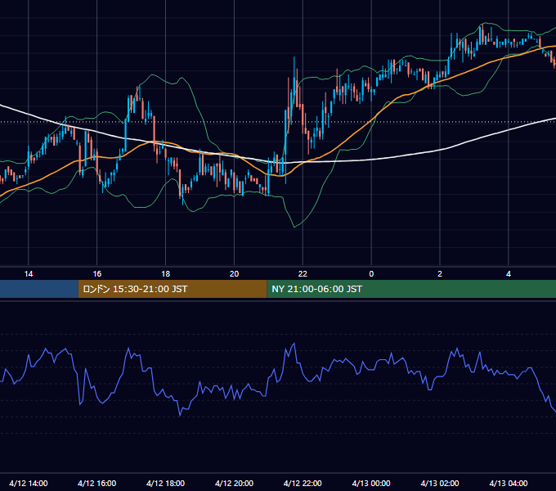The height and width of the screenshot is (491, 556).
Task: Click the '4/12 16:00' date label
Action: (96, 483)
